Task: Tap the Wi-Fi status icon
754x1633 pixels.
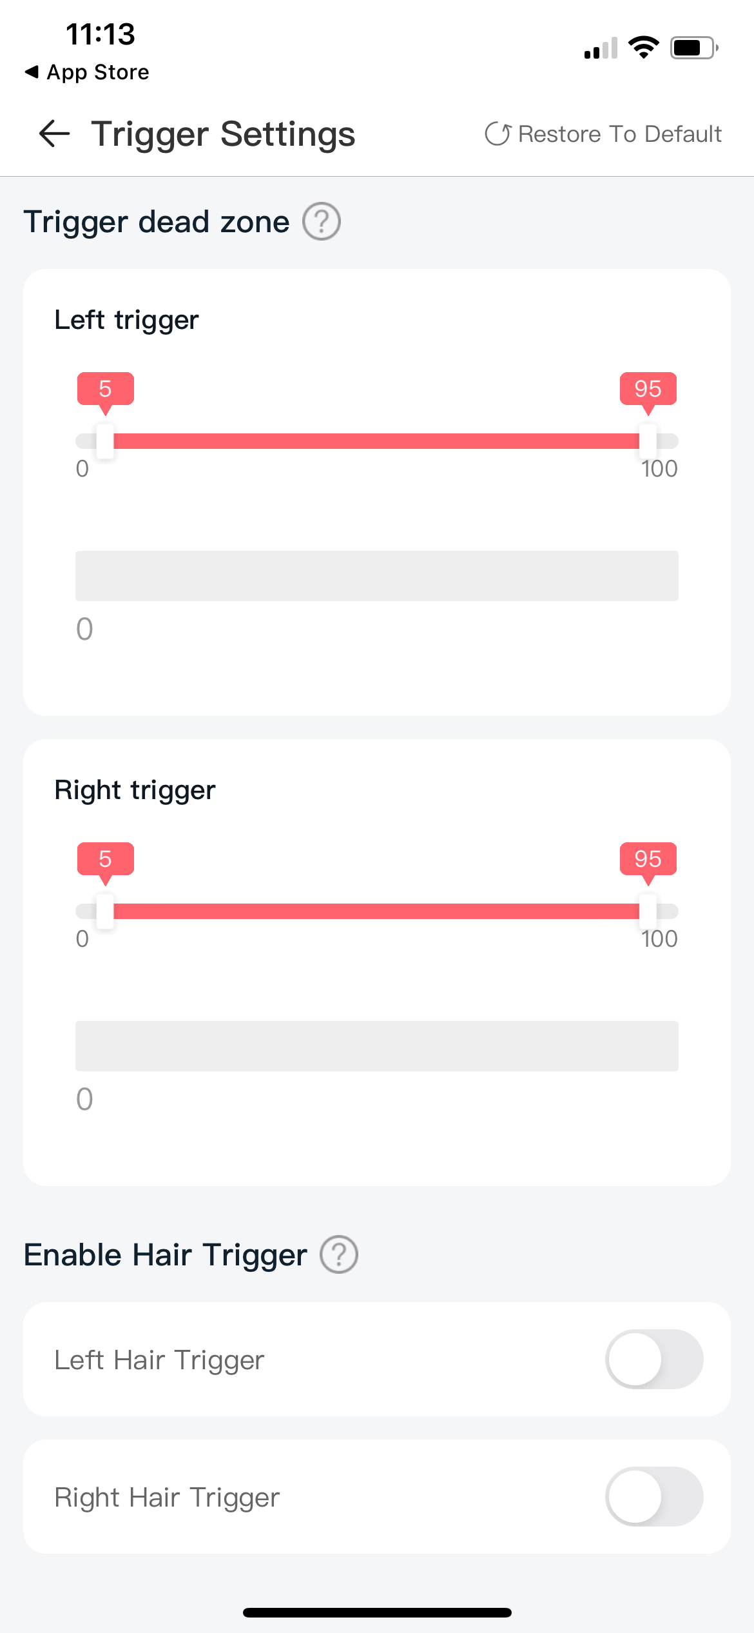Action: 643,48
